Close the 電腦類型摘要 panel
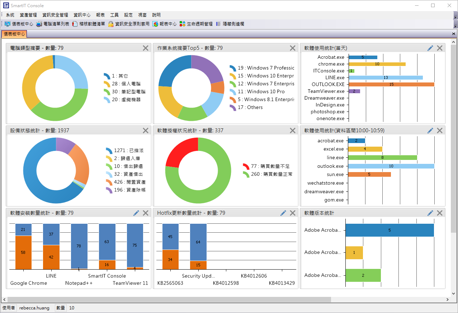The width and height of the screenshot is (458, 313). (x=145, y=48)
